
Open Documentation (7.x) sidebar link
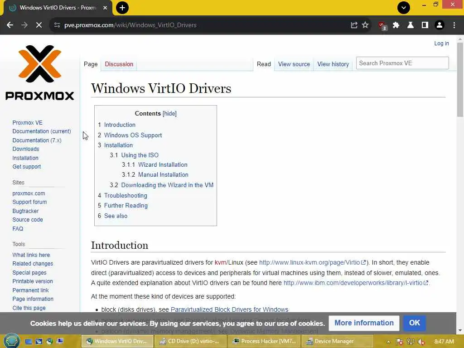pos(37,140)
